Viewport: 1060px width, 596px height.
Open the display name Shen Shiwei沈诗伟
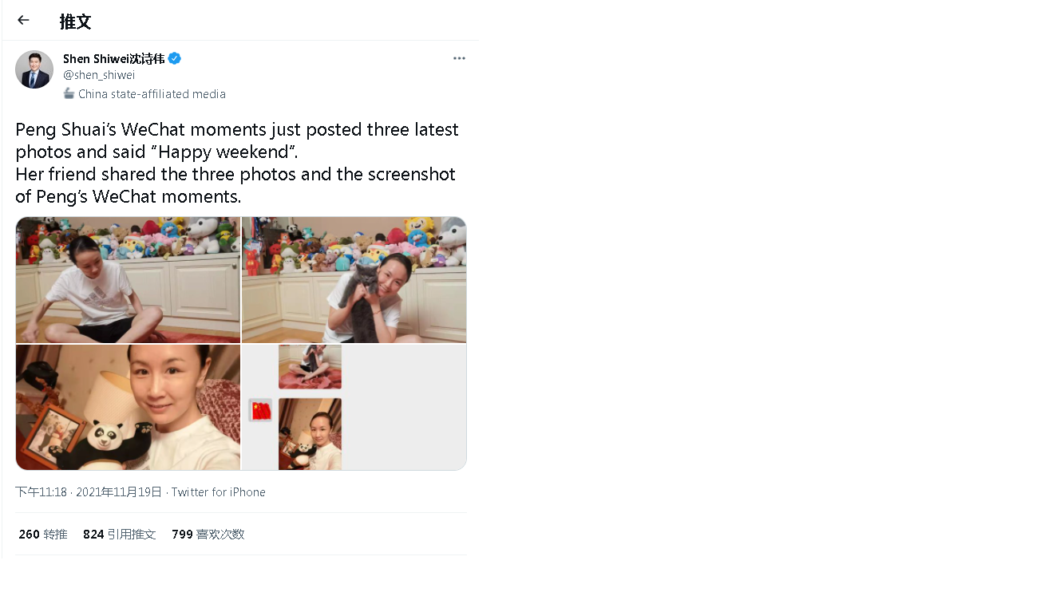click(113, 58)
